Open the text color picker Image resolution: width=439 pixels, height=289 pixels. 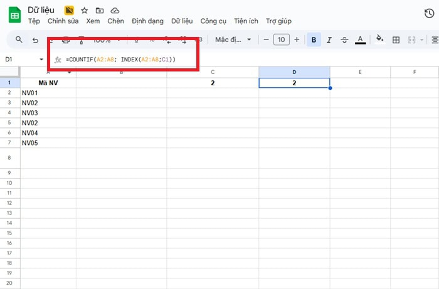[361, 39]
